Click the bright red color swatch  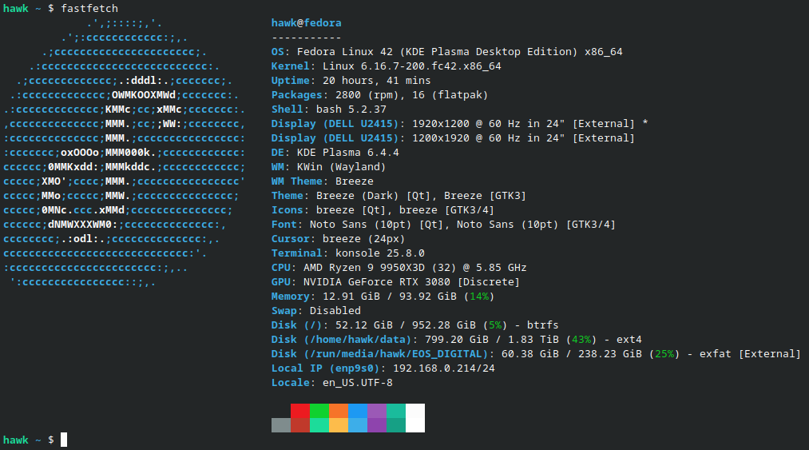click(x=299, y=411)
